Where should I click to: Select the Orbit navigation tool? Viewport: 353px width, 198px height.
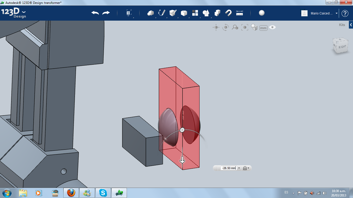(226, 27)
